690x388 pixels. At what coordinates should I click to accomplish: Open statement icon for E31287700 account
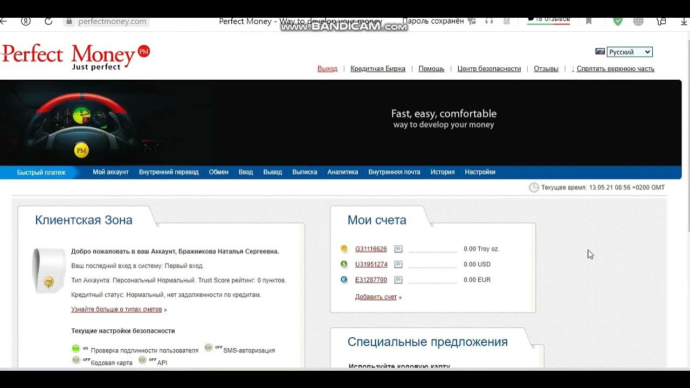coord(398,280)
